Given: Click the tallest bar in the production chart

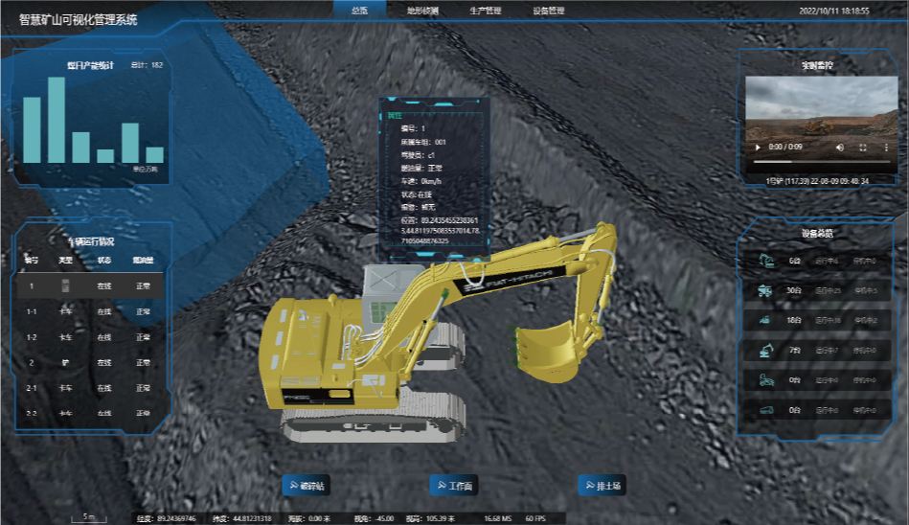Looking at the screenshot, I should click(x=57, y=120).
